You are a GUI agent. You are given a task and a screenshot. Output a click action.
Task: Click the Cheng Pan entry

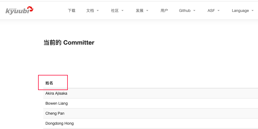click(150, 113)
